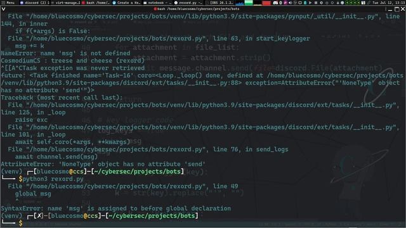Click the 'raise exc' line
The image size is (406, 228).
click(31, 120)
